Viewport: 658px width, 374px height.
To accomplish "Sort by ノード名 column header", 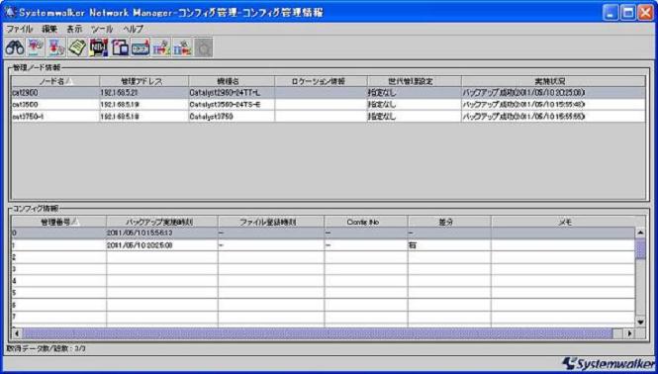I will coord(55,81).
